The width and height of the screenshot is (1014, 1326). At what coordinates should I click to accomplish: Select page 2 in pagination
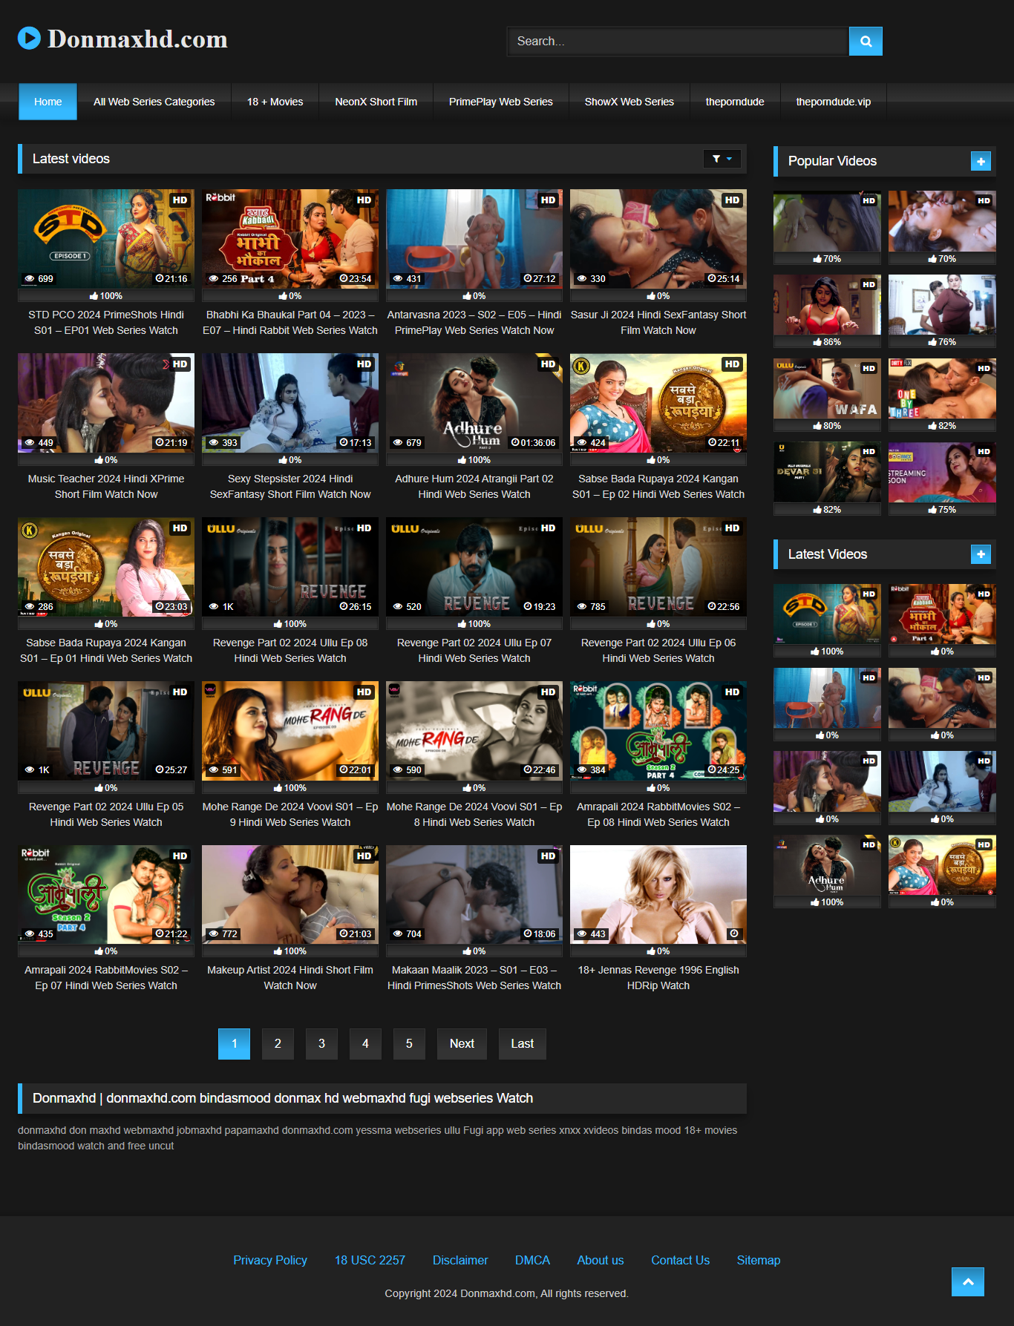tap(278, 1044)
